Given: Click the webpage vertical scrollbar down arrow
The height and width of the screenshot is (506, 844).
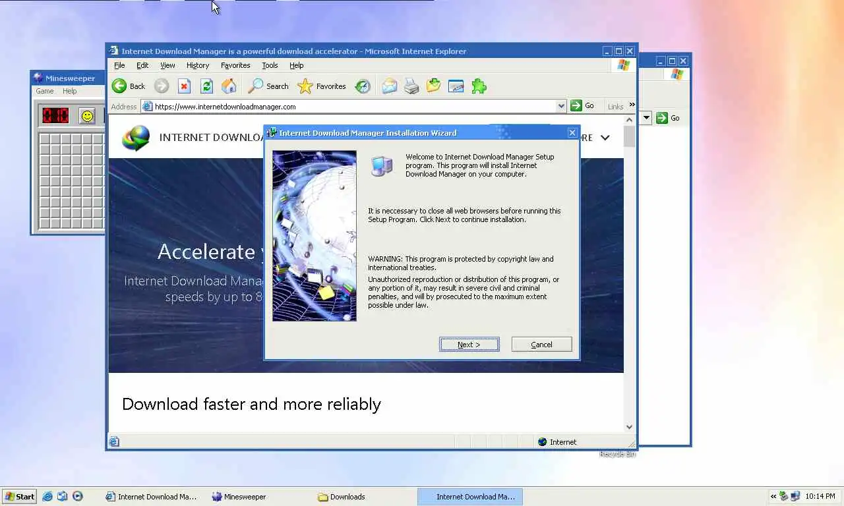Looking at the screenshot, I should point(629,427).
